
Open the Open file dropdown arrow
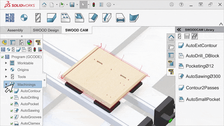[67, 5]
